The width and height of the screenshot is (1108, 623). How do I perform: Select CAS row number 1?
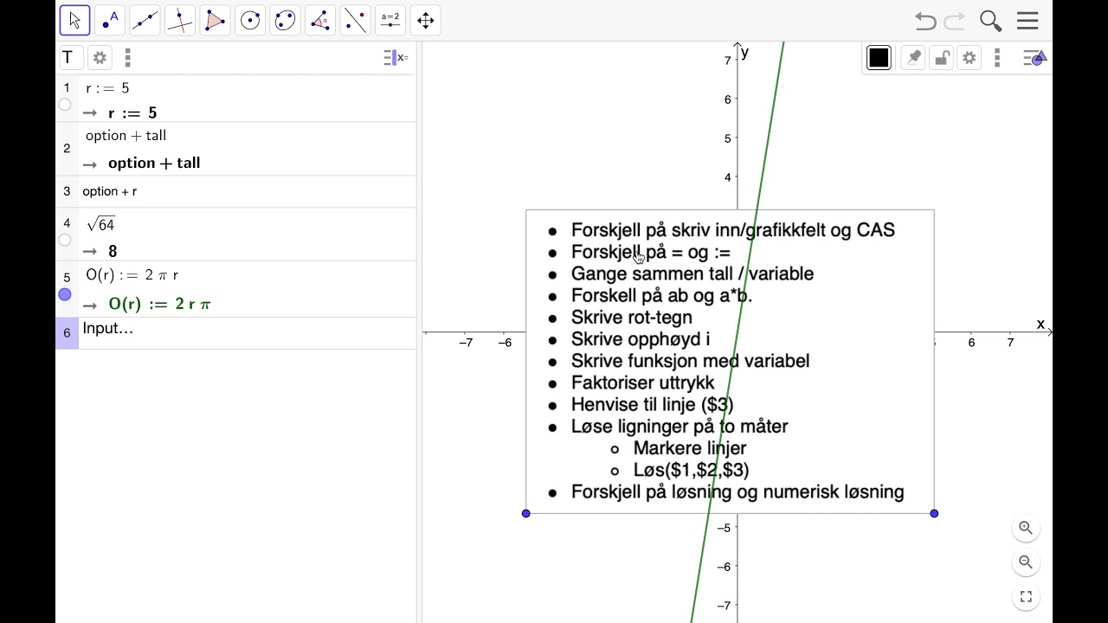67,87
